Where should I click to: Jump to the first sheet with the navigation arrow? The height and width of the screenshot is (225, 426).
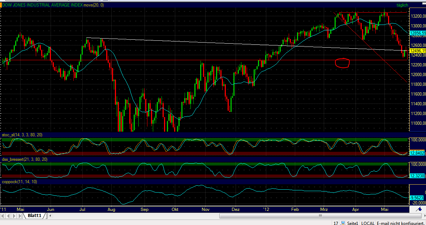[x=3, y=216]
